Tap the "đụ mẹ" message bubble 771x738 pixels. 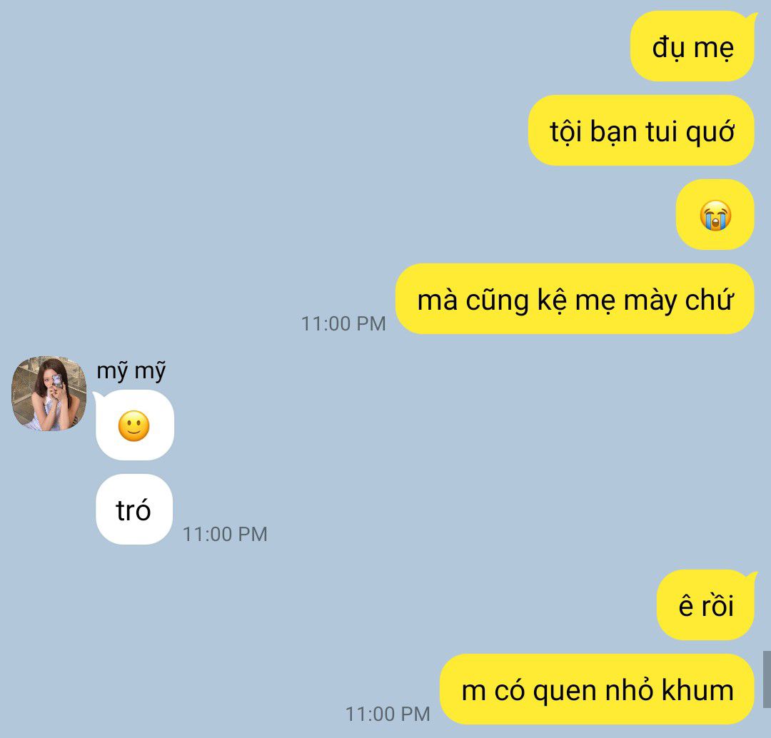click(x=692, y=46)
